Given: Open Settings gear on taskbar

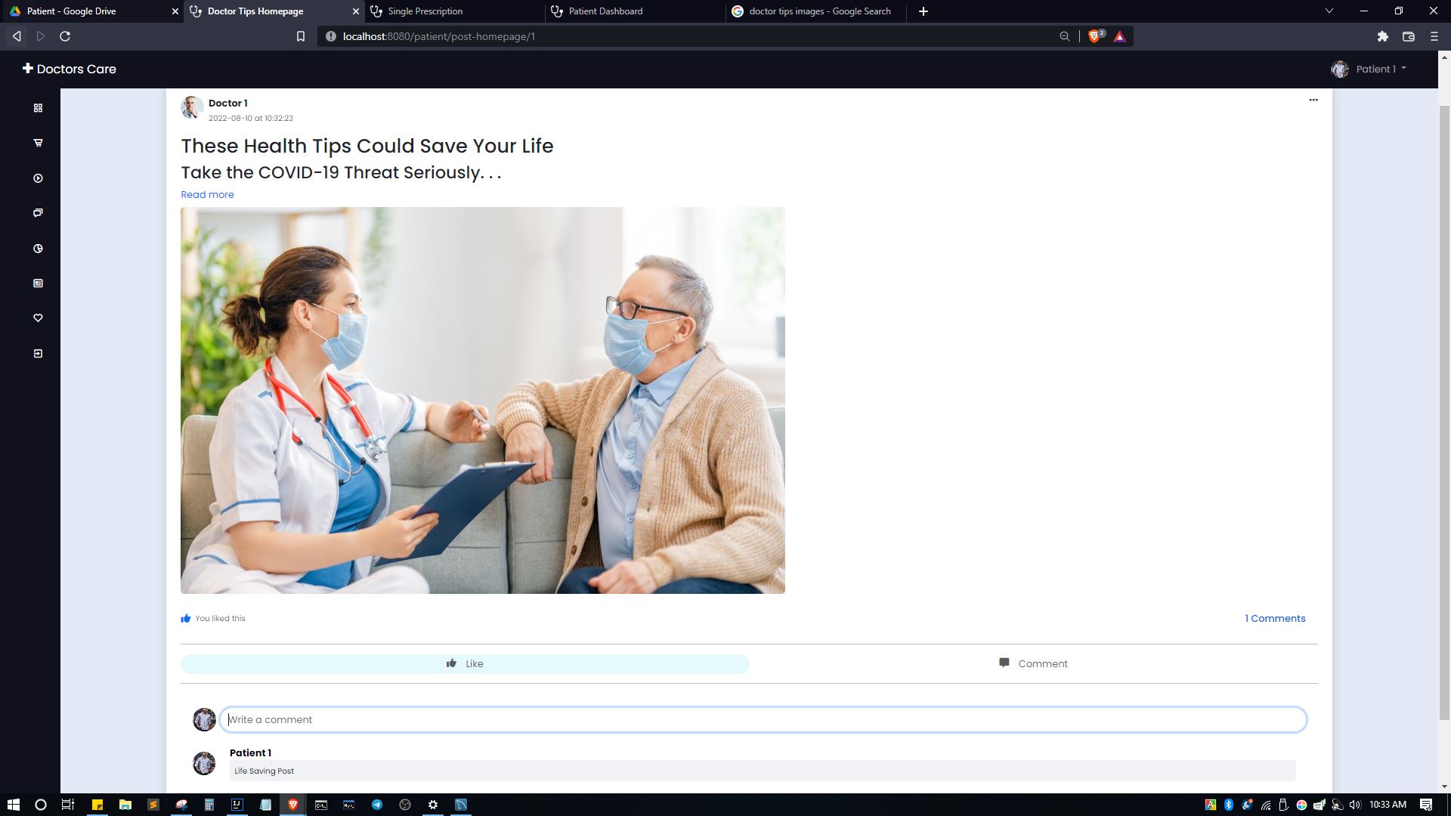Looking at the screenshot, I should click(x=433, y=805).
